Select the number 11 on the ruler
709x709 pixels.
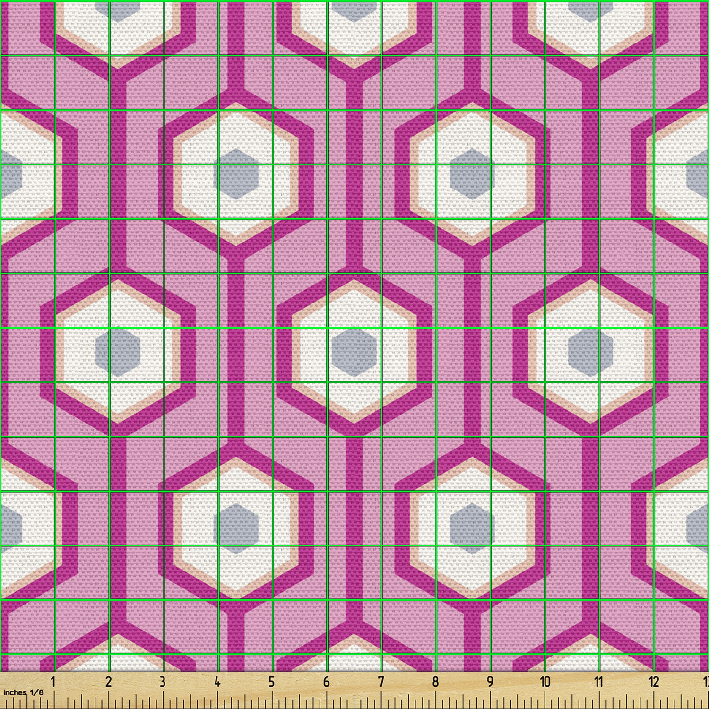[599, 682]
